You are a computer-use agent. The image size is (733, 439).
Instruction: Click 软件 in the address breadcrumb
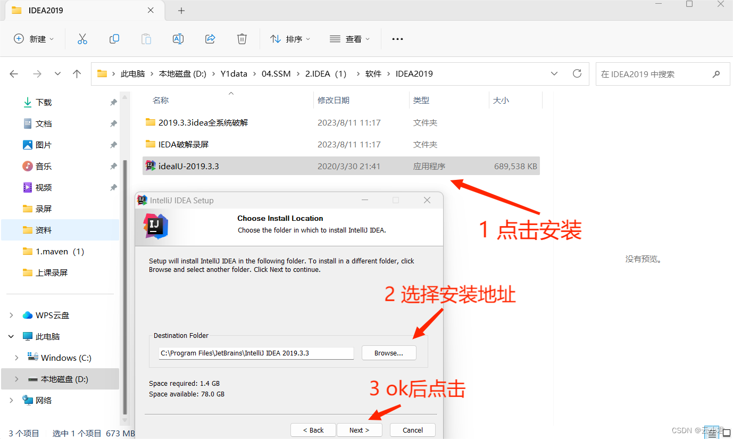[373, 74]
